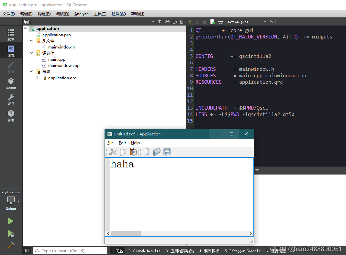Open File menu in Application window
Screen dimensions: 346x255
click(x=110, y=143)
